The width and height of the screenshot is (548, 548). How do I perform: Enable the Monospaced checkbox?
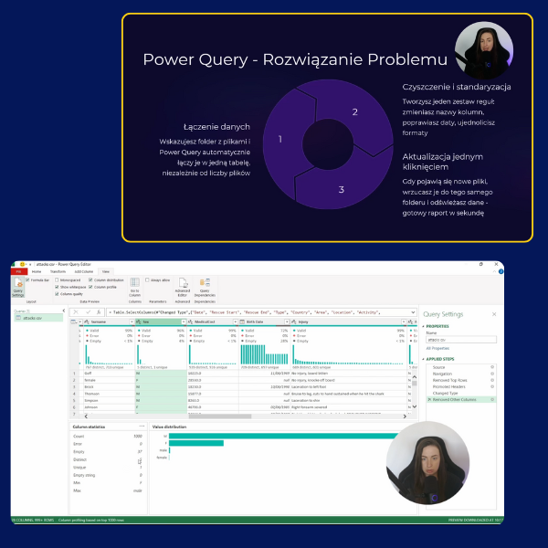(x=56, y=279)
